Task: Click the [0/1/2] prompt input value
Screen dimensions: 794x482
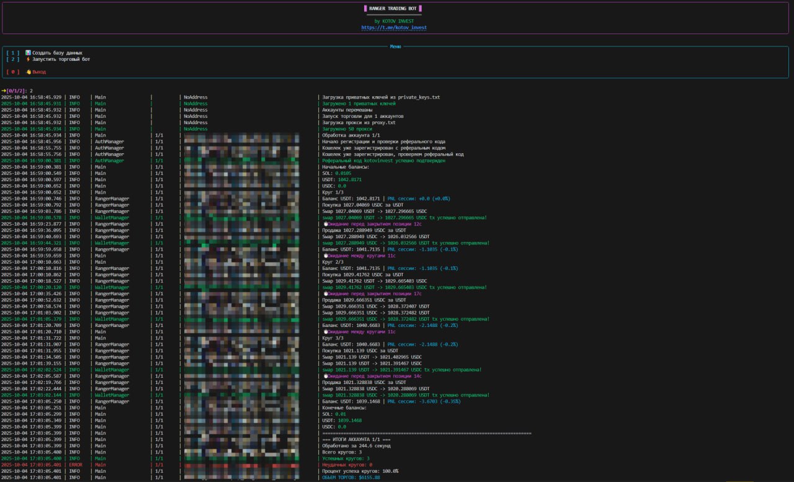Action: coord(32,91)
